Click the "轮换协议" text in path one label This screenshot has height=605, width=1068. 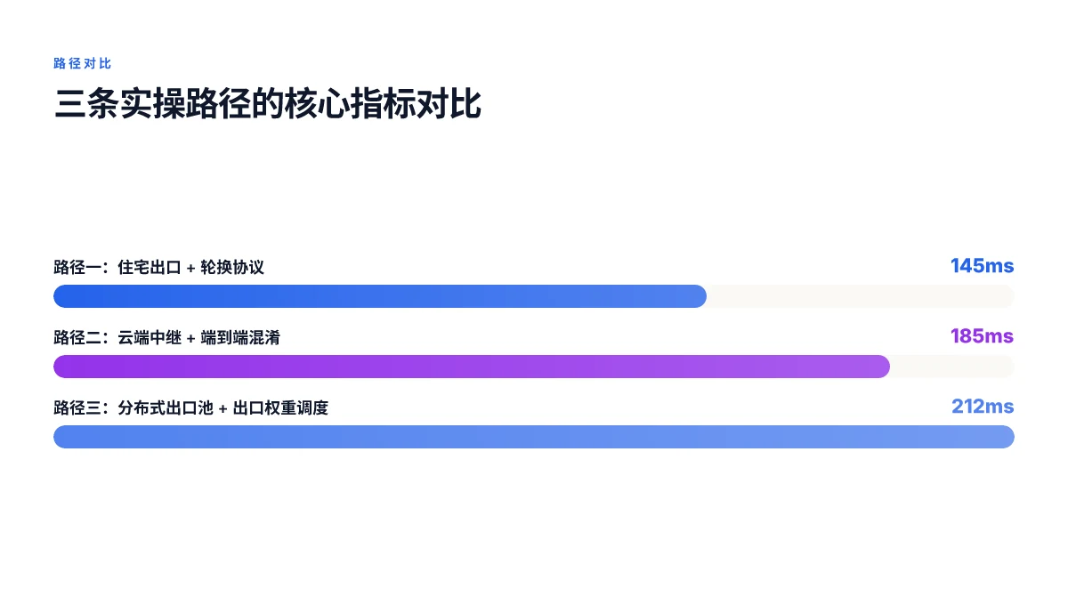point(232,267)
